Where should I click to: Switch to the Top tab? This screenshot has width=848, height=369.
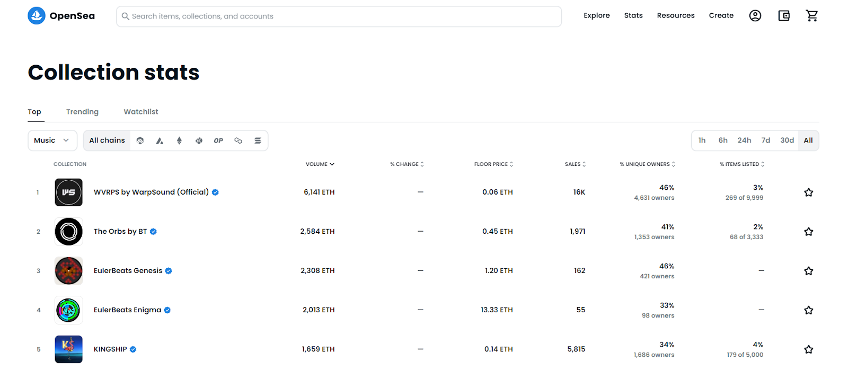[34, 112]
